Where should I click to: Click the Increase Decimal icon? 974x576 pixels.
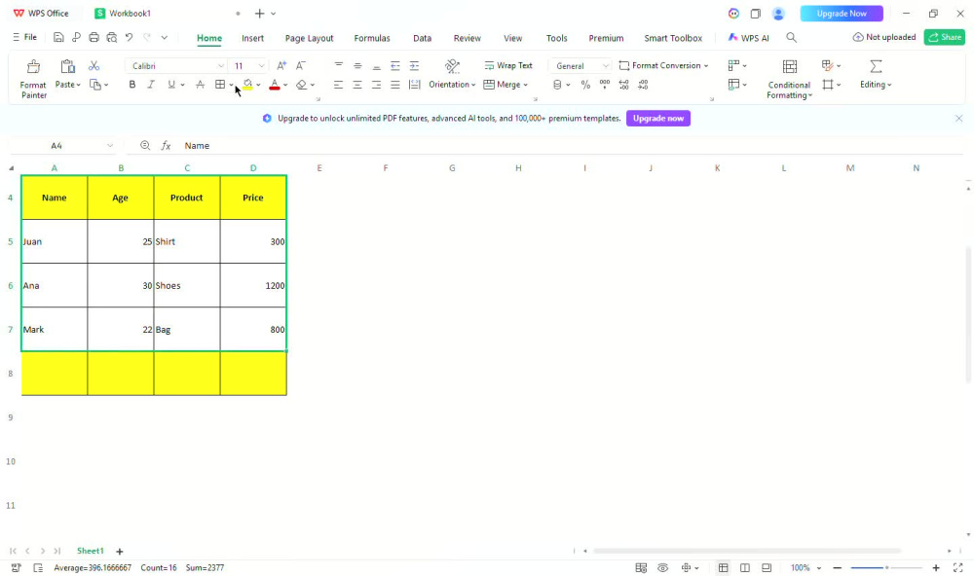pos(623,85)
